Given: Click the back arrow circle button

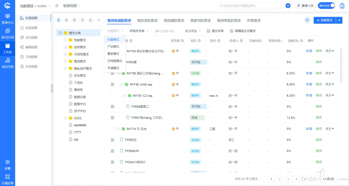Looking at the screenshot, I should point(307,20).
